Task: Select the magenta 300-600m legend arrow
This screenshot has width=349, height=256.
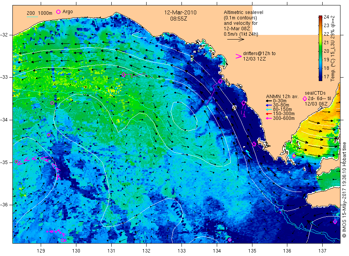Action: point(269,118)
